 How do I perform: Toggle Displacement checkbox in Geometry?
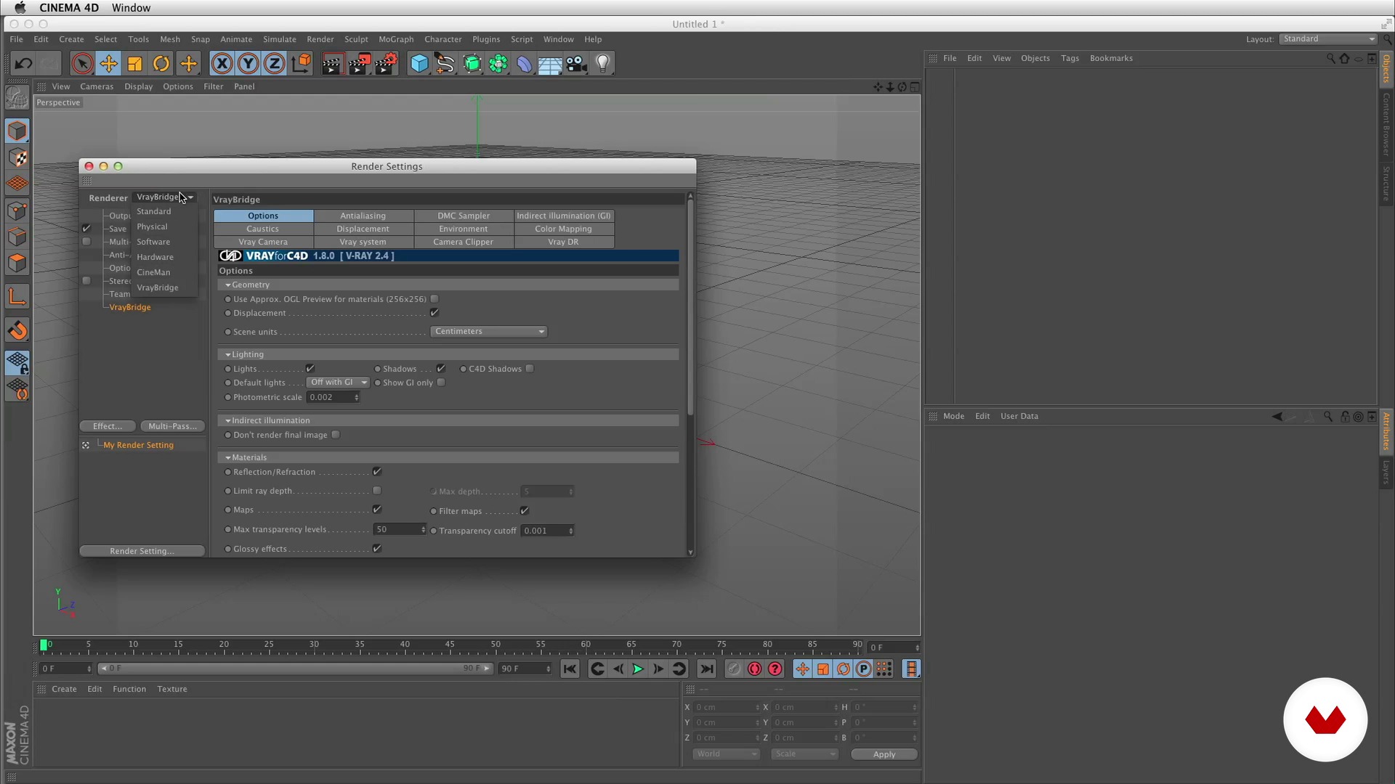(x=434, y=313)
